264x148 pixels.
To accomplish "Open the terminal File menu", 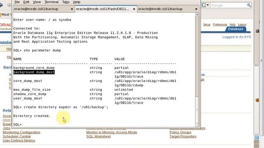I will [17, 2].
